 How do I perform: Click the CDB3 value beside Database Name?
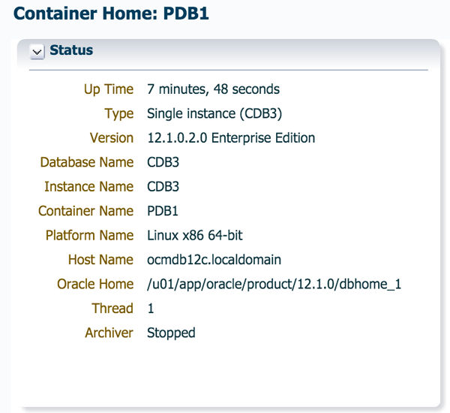(162, 162)
